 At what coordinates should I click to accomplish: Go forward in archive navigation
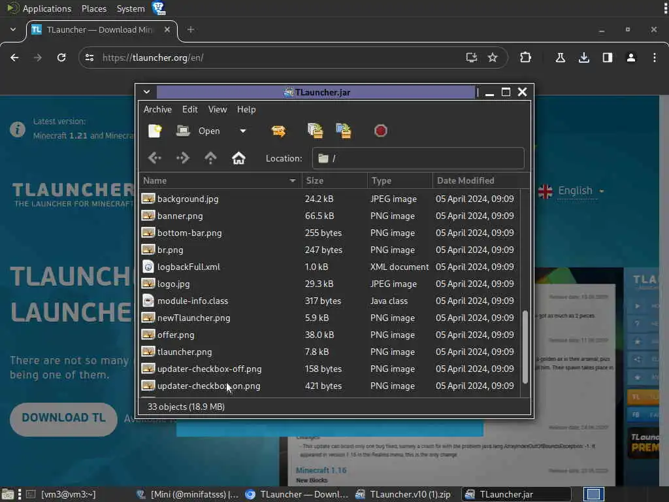(x=183, y=158)
